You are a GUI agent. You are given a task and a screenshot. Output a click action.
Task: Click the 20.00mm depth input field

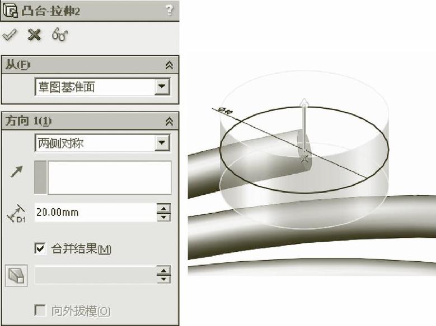95,212
